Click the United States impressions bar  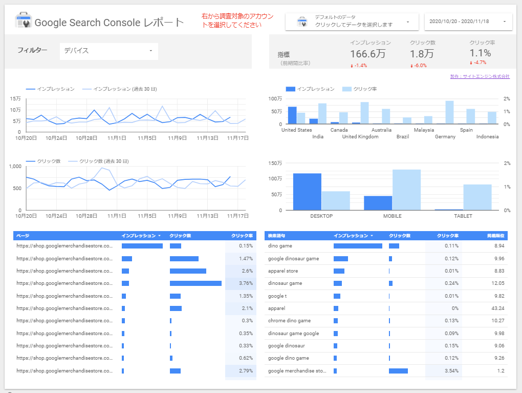pyautogui.click(x=292, y=115)
